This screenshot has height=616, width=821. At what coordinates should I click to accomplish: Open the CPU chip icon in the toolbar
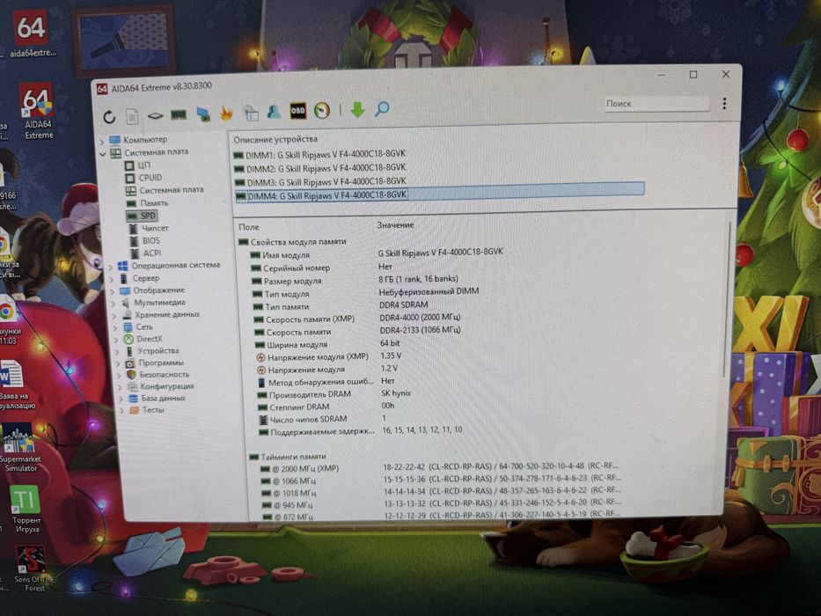tap(155, 116)
